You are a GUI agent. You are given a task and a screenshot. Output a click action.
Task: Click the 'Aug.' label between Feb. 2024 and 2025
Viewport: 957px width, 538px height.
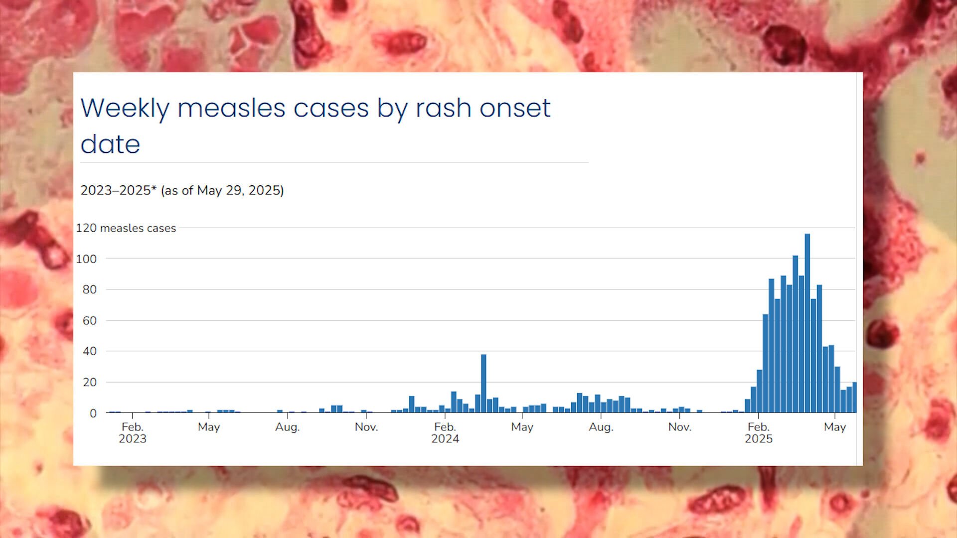[x=601, y=427]
